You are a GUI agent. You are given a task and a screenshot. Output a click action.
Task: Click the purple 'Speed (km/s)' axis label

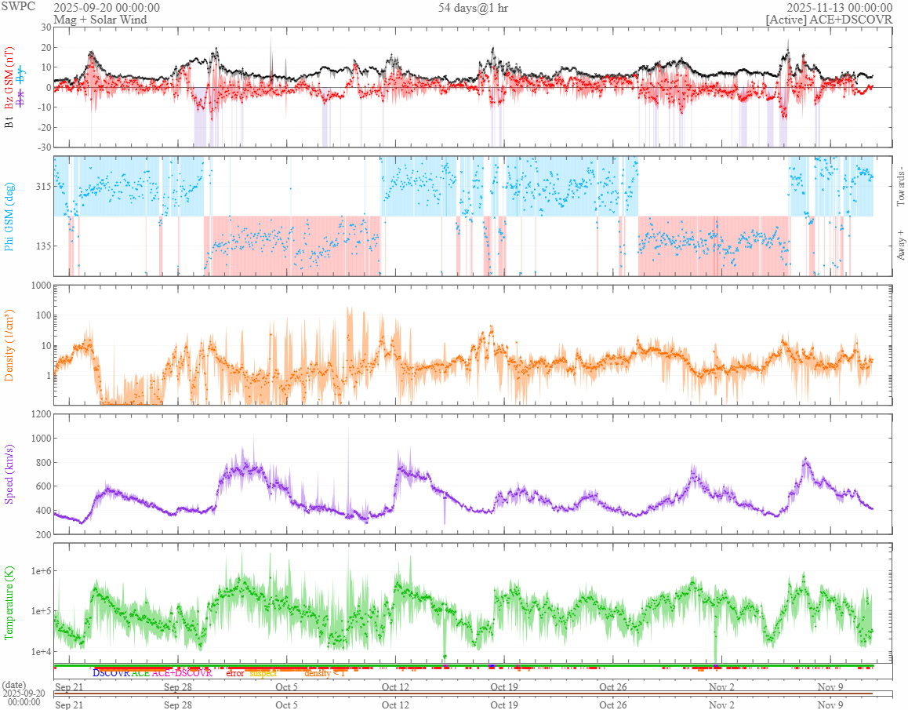point(9,474)
